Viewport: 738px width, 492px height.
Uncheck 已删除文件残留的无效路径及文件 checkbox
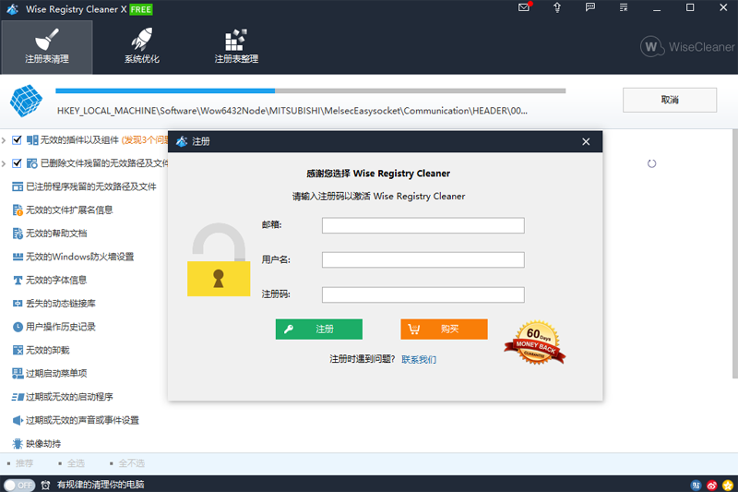[17, 163]
